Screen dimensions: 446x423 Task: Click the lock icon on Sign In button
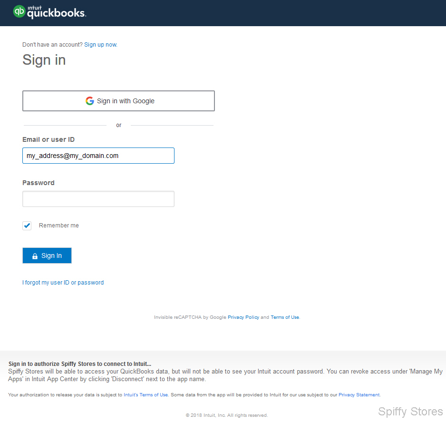pyautogui.click(x=35, y=256)
